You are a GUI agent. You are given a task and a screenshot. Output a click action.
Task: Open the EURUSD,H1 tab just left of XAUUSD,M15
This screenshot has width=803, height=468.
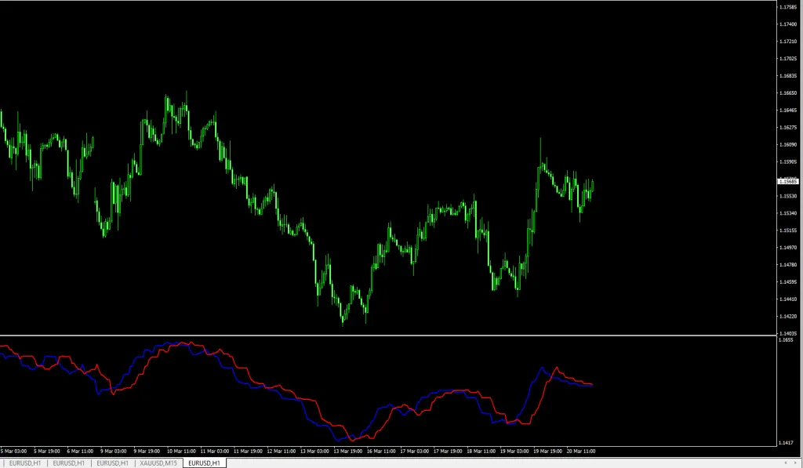[x=113, y=463]
